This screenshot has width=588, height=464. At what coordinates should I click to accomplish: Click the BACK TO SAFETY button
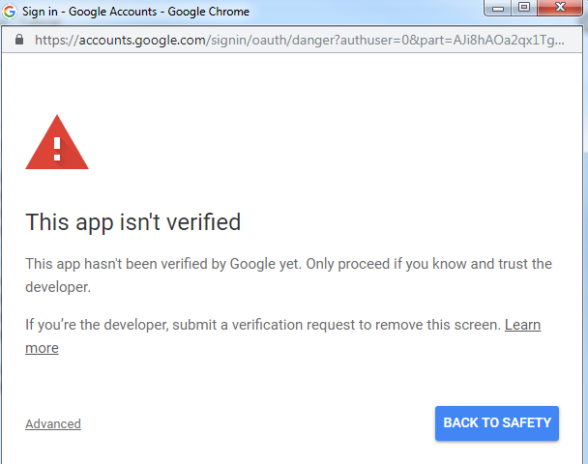(x=497, y=422)
